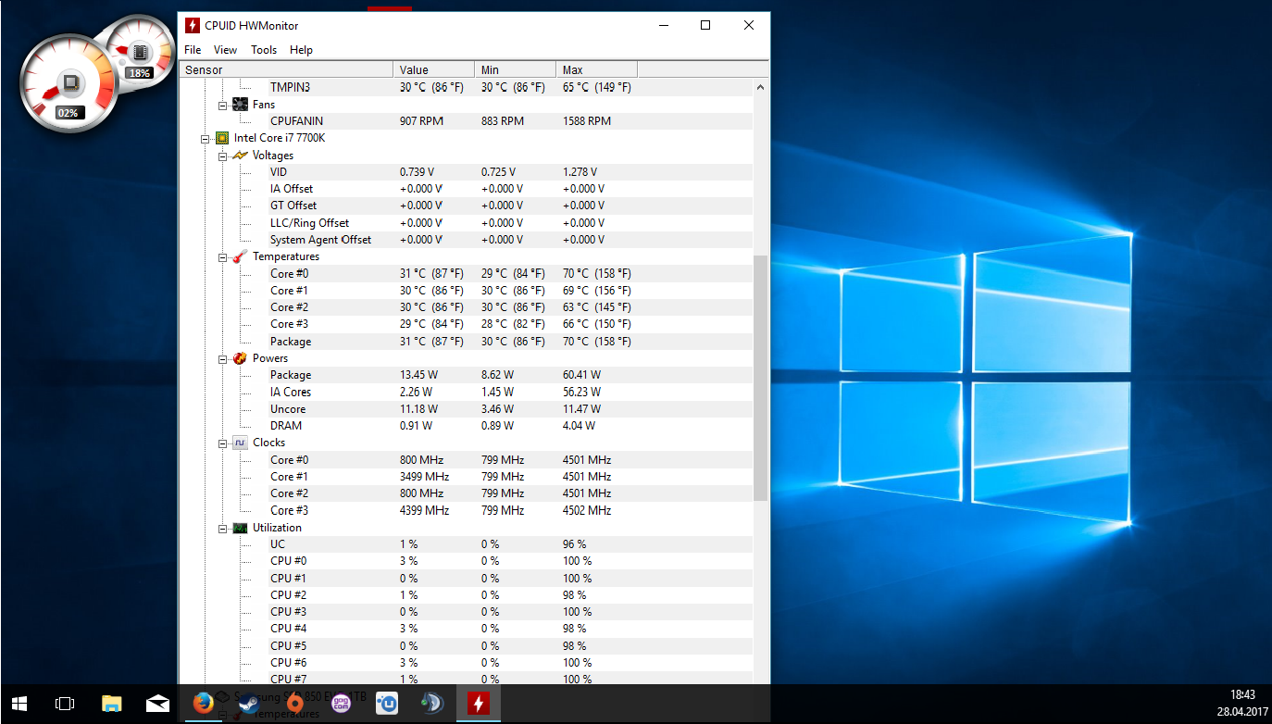Click the taskbar clock showing 18:43
Viewport: 1272px width, 724px height.
pos(1243,694)
